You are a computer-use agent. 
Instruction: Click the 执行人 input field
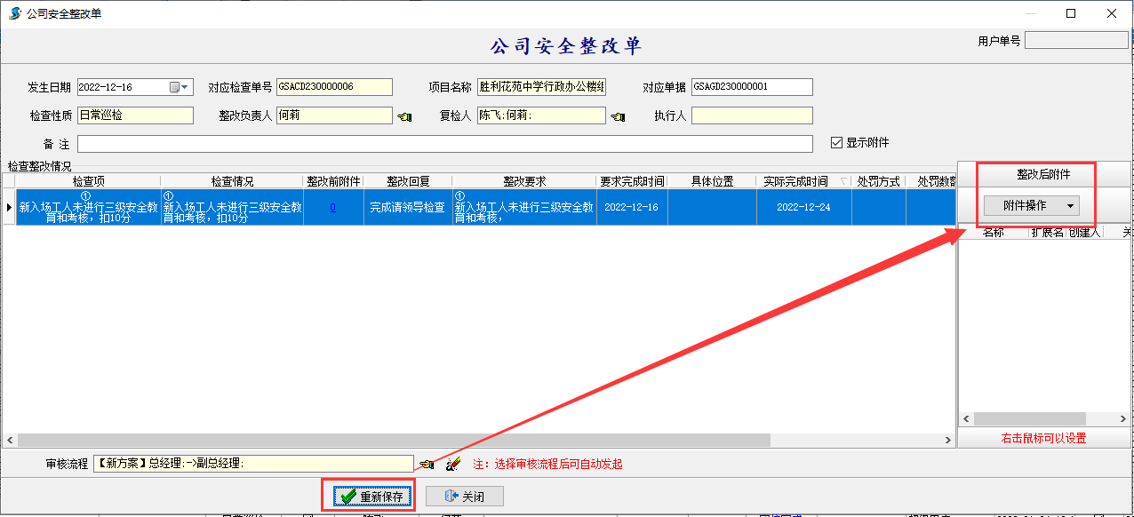pos(751,115)
